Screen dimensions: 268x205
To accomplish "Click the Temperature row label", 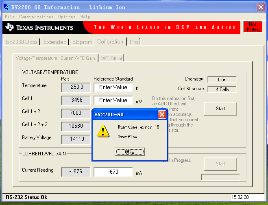I will [34, 85].
